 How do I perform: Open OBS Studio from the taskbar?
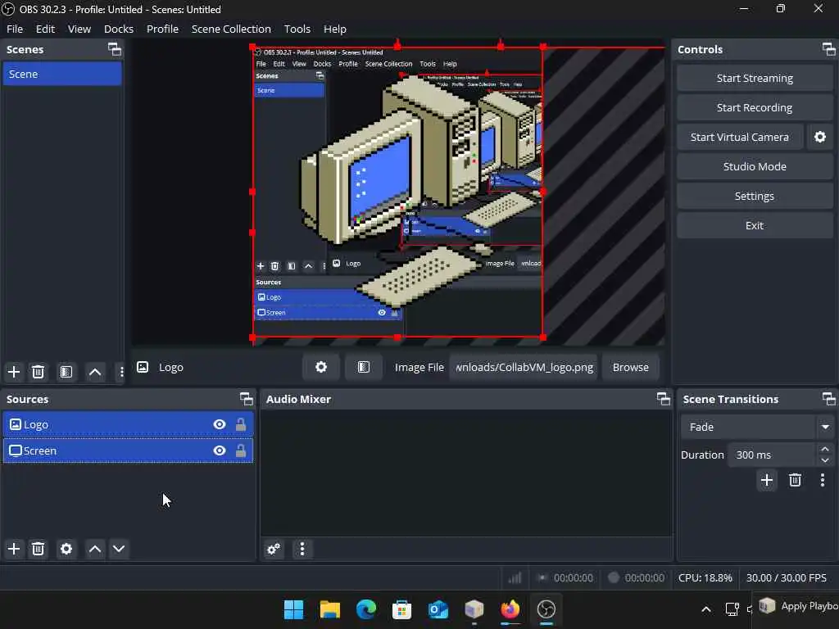[546, 609]
